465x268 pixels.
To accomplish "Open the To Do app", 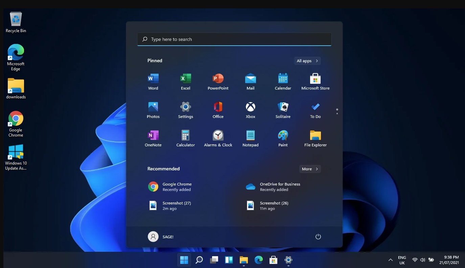I will pyautogui.click(x=316, y=110).
